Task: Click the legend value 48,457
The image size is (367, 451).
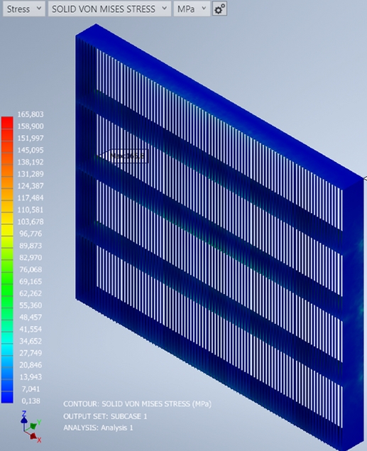Action: [x=31, y=317]
